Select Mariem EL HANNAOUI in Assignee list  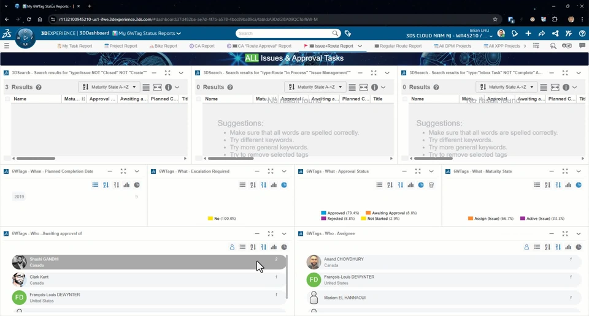coord(443,298)
